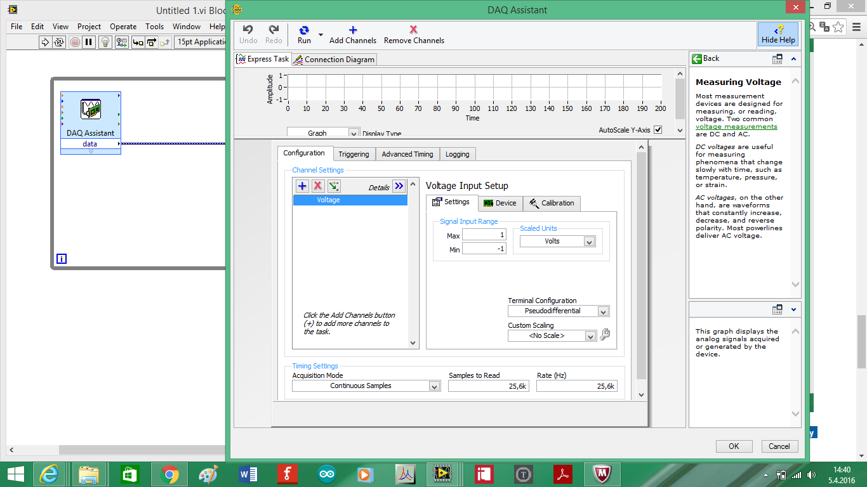Open the Operate menu in LabVIEW
Viewport: 867px width, 487px height.
(123, 27)
